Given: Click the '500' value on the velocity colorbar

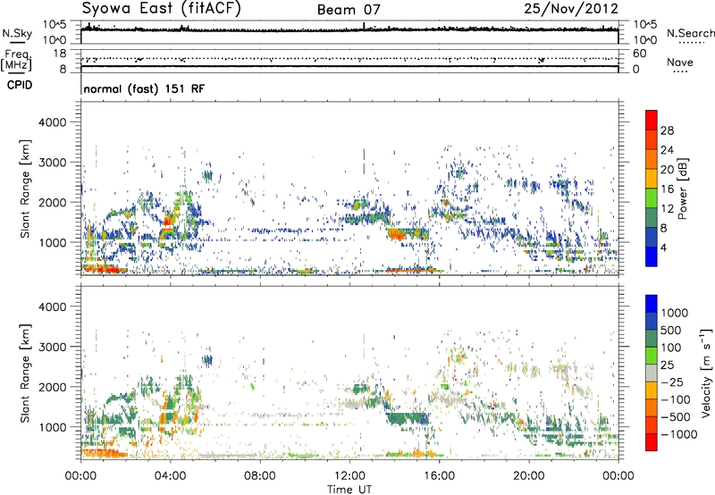Looking at the screenshot, I should [671, 331].
